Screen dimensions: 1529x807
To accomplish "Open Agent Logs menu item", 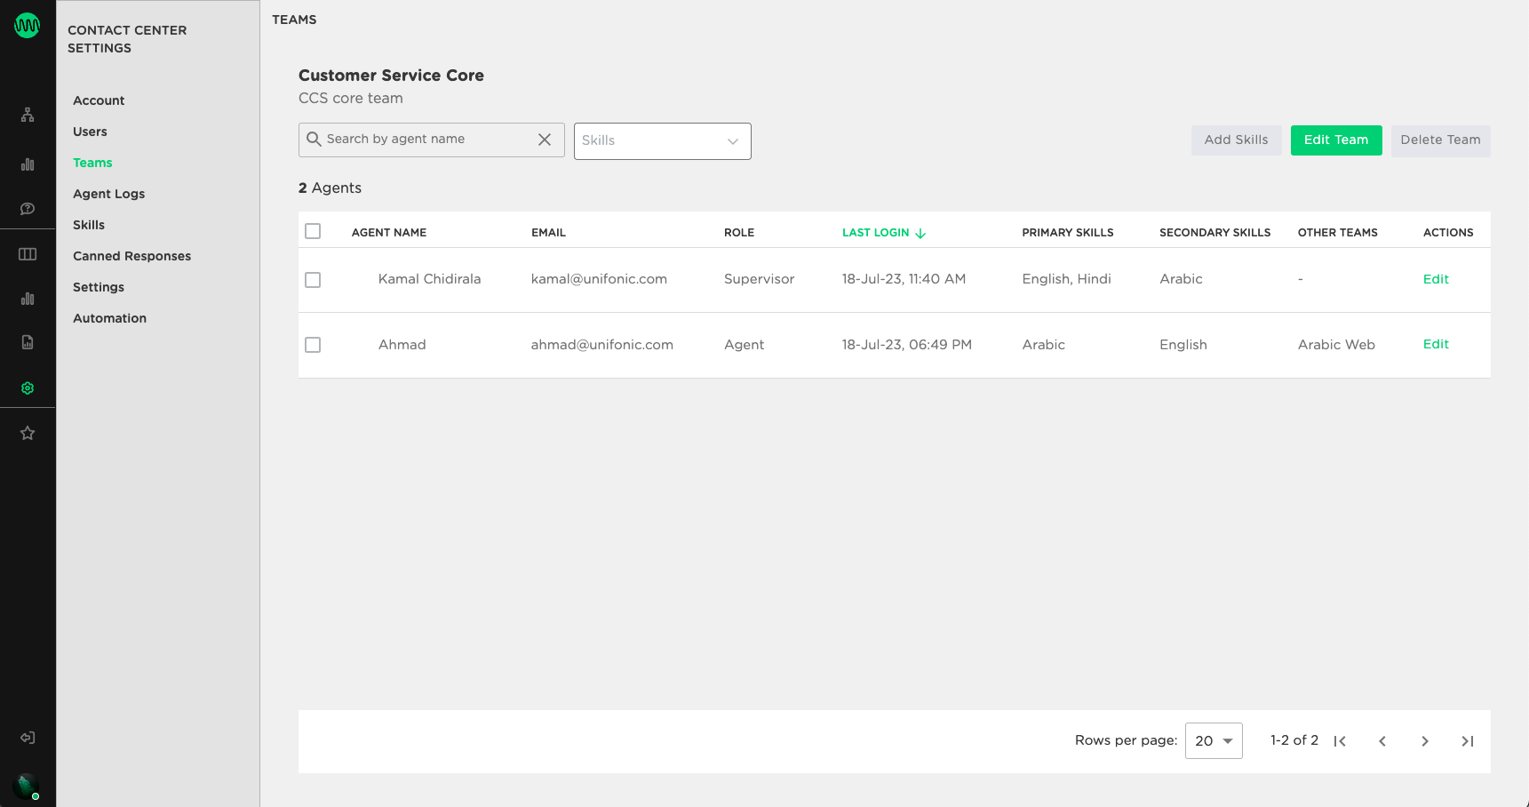I will [x=108, y=194].
